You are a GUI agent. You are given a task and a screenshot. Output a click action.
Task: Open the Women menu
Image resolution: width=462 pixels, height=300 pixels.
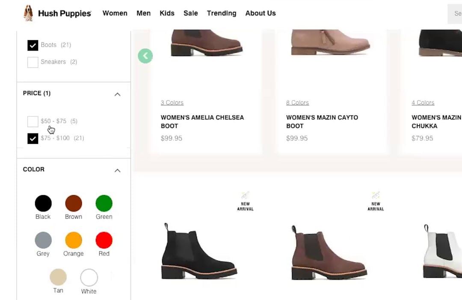115,13
